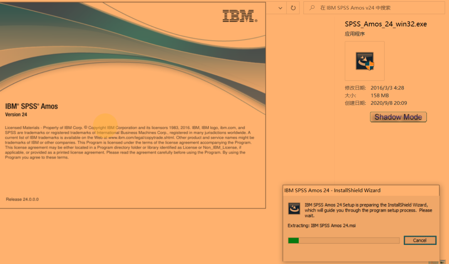Click the 'Release 24.0.0.0' text

(22, 199)
